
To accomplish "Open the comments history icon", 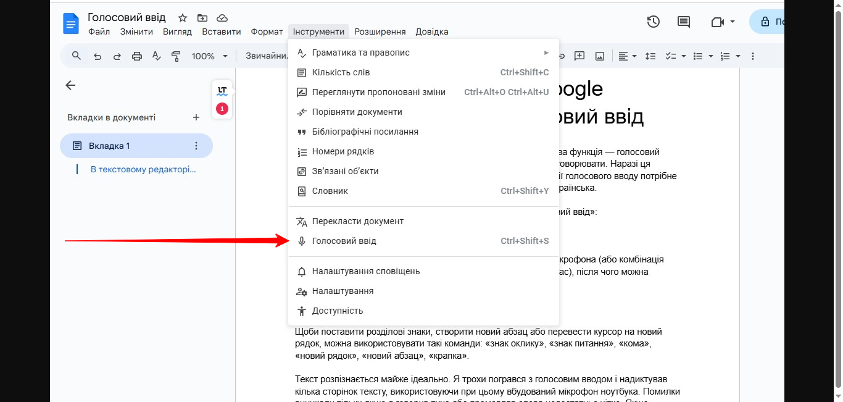I will pos(684,22).
